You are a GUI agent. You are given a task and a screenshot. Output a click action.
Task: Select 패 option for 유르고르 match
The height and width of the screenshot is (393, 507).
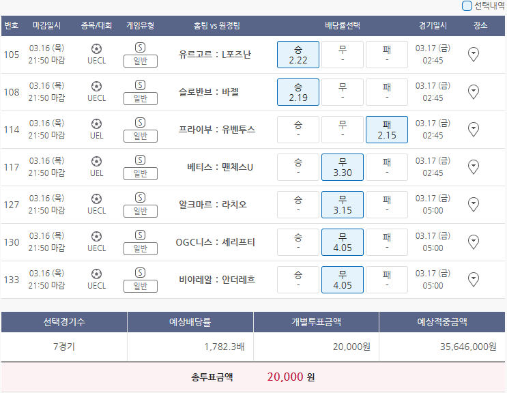pos(387,55)
